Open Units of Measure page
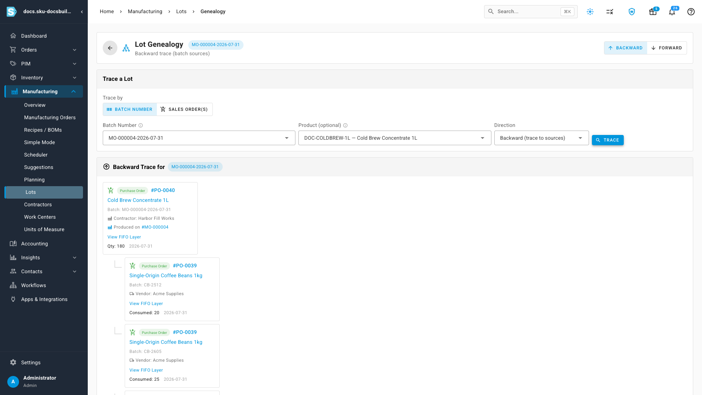Image resolution: width=702 pixels, height=395 pixels. 44,229
